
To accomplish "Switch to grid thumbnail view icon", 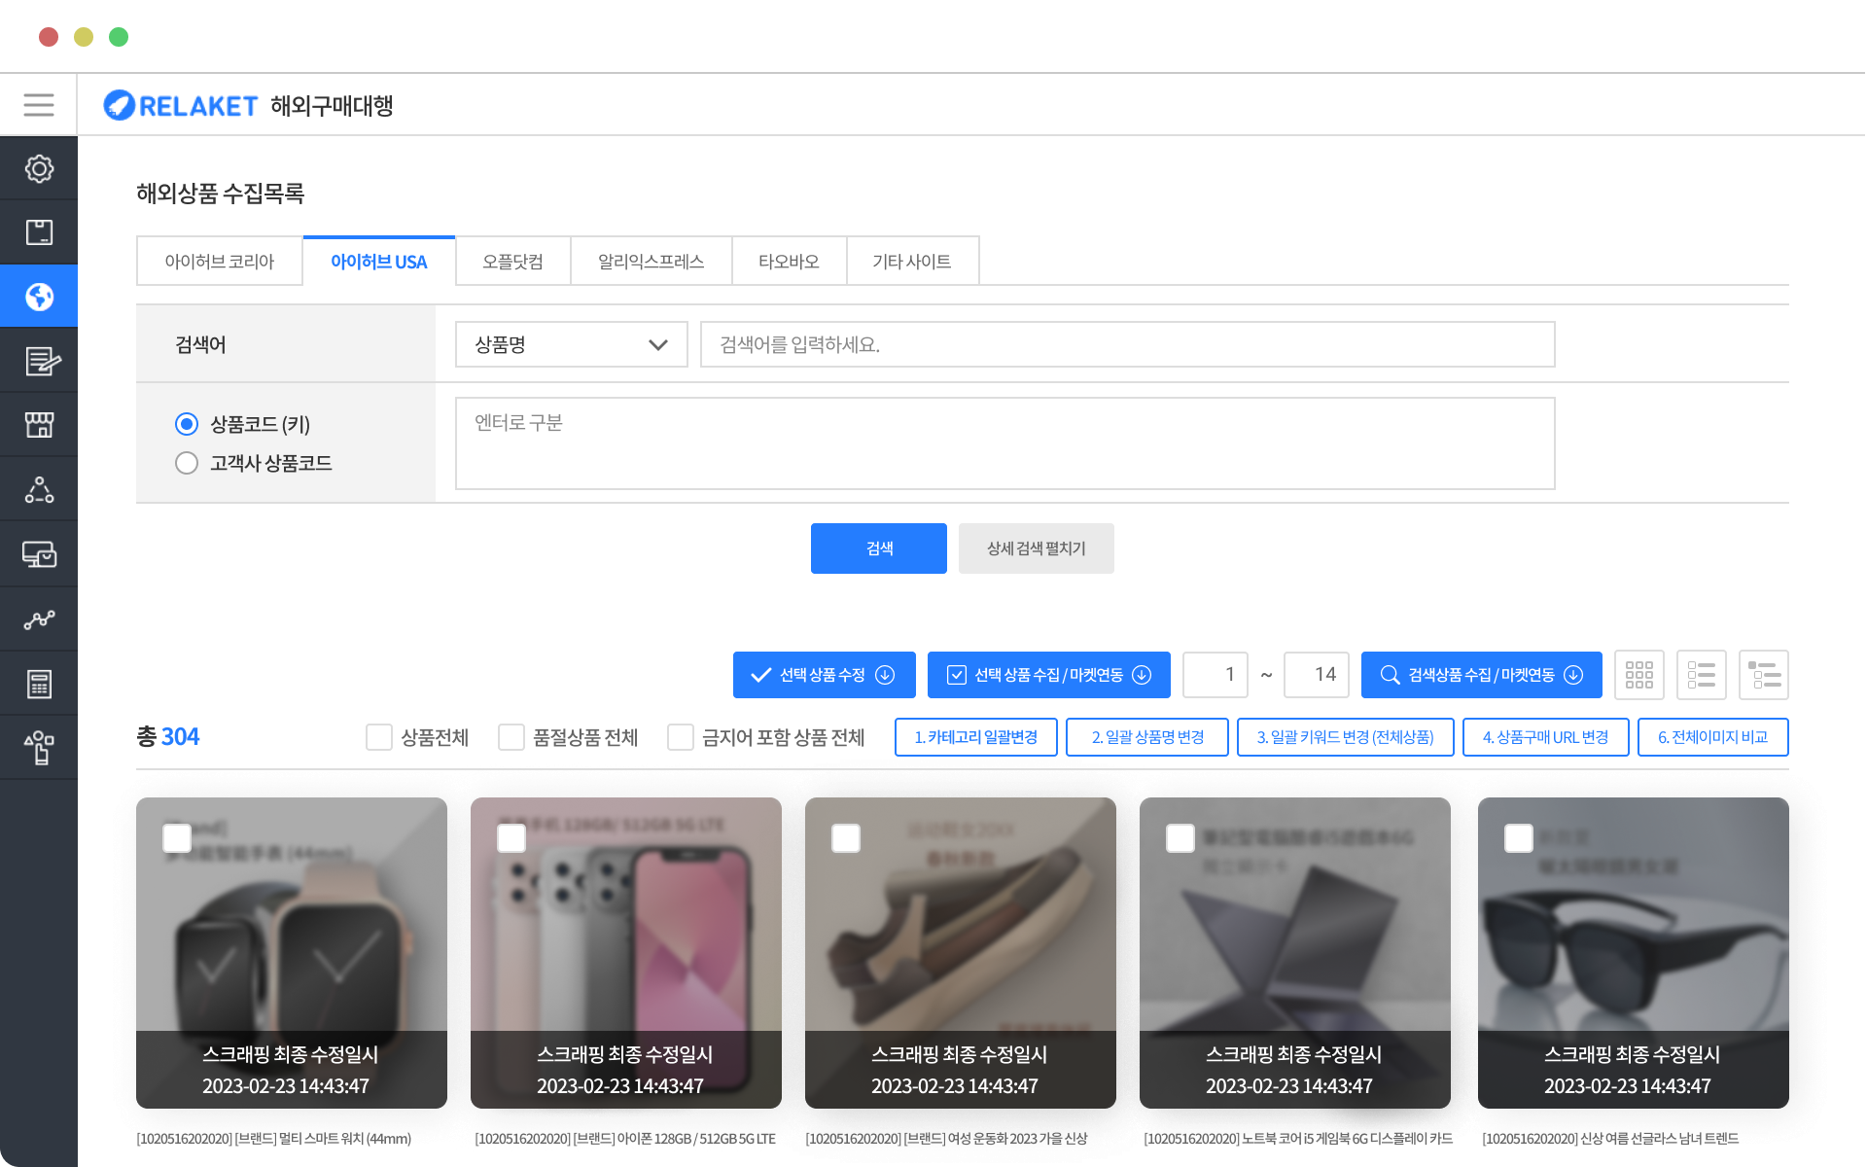I will 1638,675.
